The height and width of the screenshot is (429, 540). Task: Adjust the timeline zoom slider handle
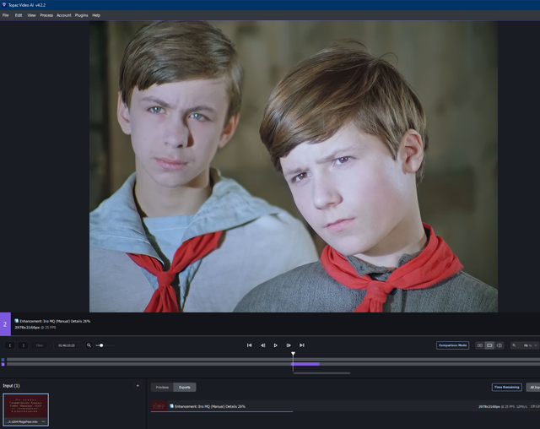101,345
